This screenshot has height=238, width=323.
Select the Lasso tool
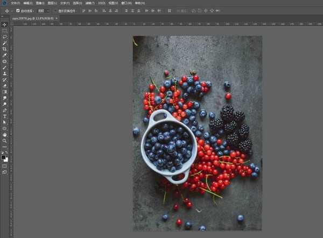tap(4, 37)
